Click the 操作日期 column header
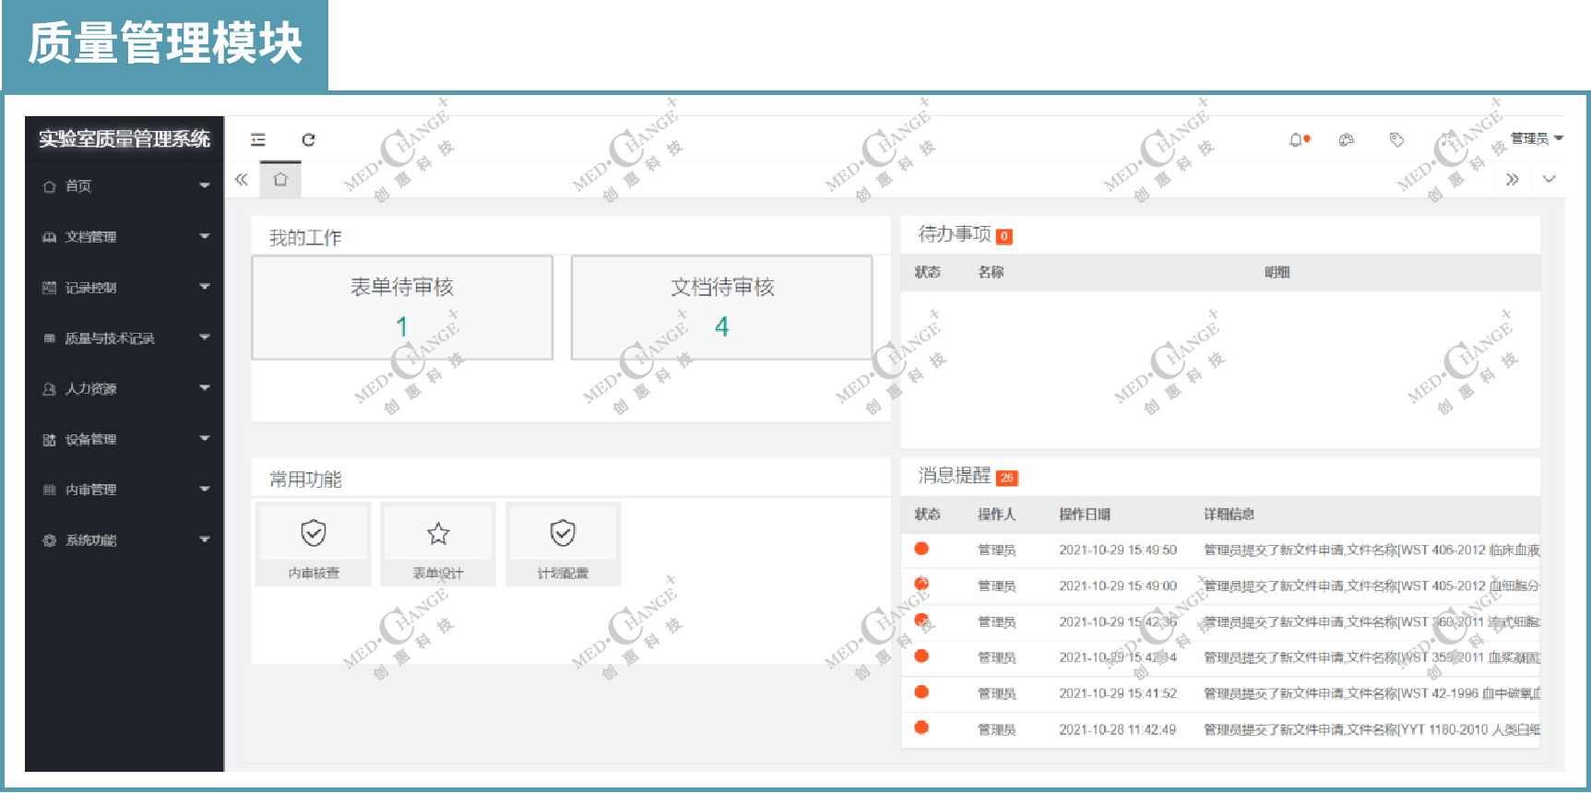This screenshot has width=1591, height=793. pyautogui.click(x=1085, y=515)
